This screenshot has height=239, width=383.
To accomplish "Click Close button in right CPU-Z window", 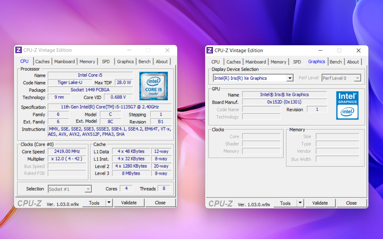I will coord(351,203).
